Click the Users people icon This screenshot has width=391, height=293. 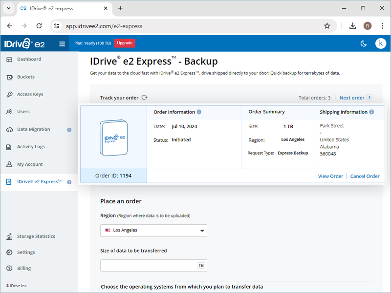pos(9,112)
